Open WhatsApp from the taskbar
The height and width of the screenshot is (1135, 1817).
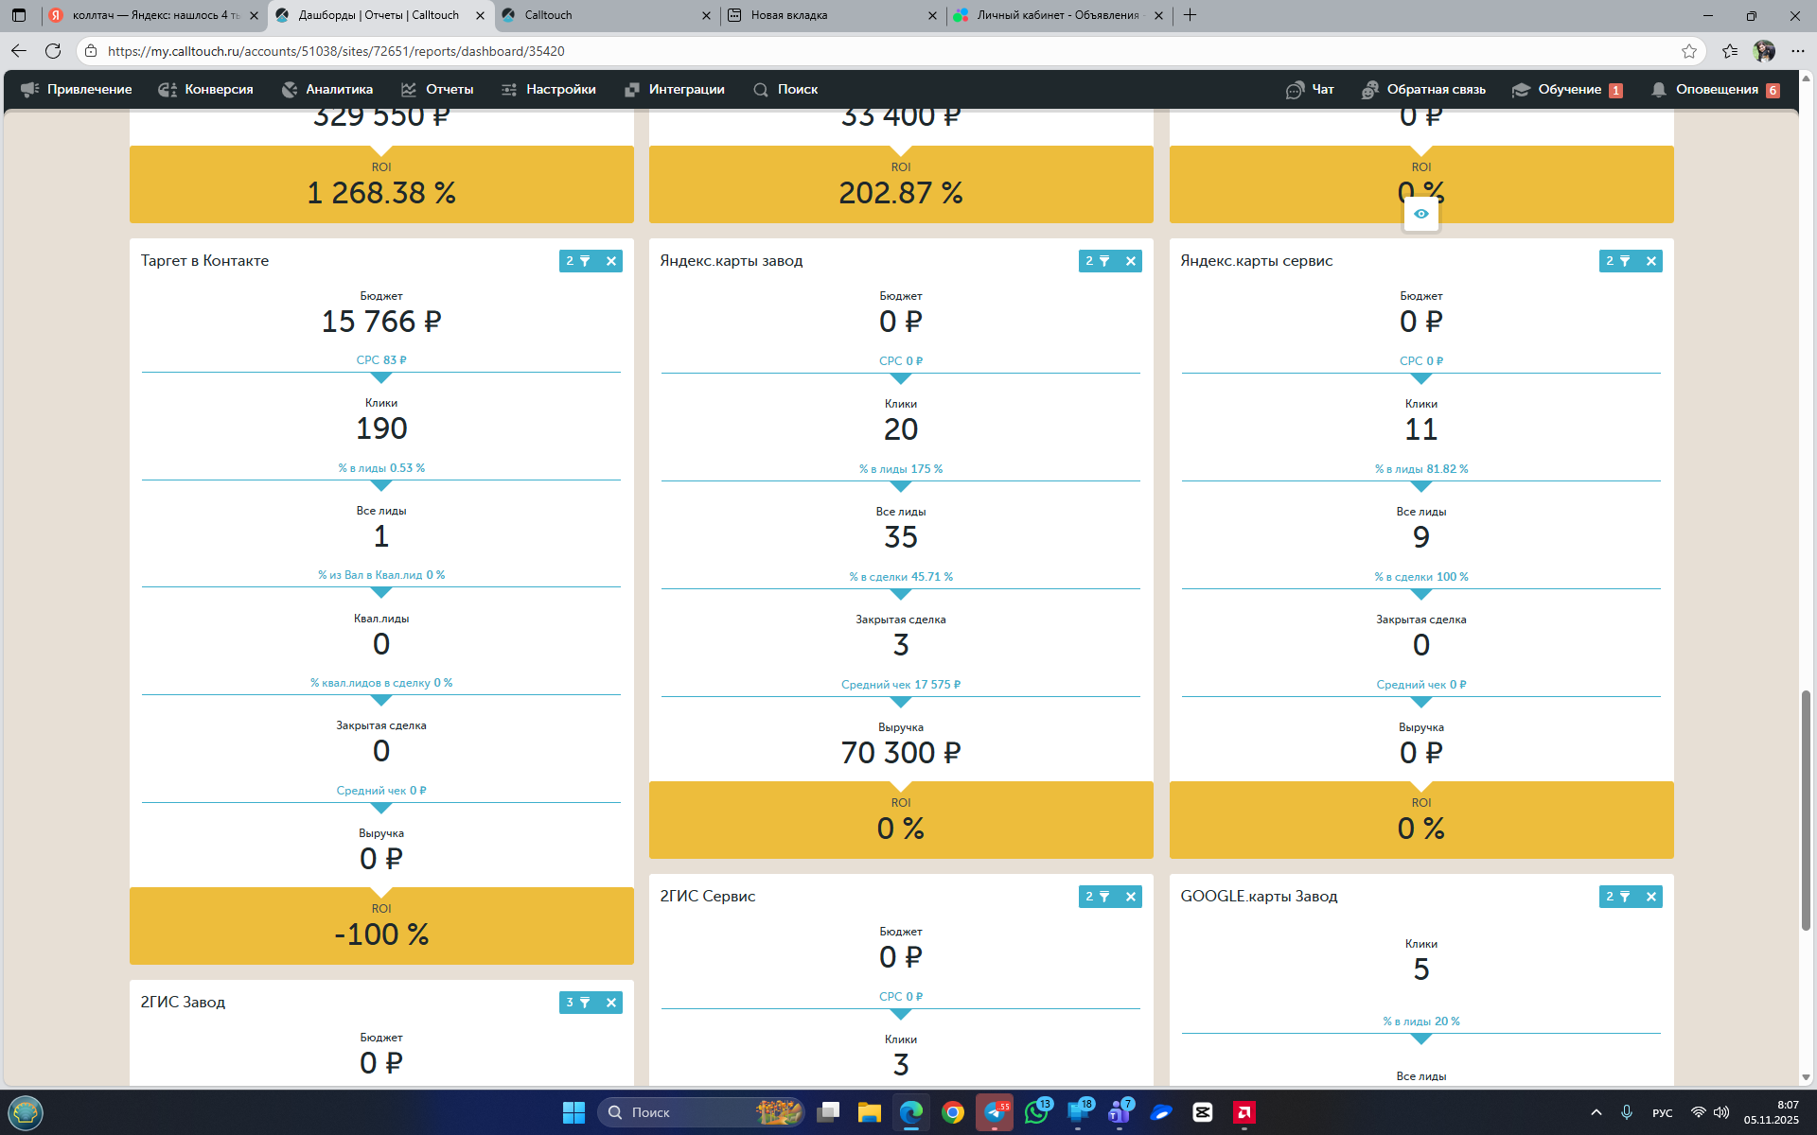tap(1037, 1112)
